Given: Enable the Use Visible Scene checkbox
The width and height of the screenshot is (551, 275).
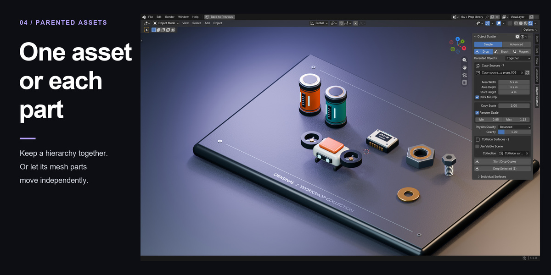Looking at the screenshot, I should 477,147.
